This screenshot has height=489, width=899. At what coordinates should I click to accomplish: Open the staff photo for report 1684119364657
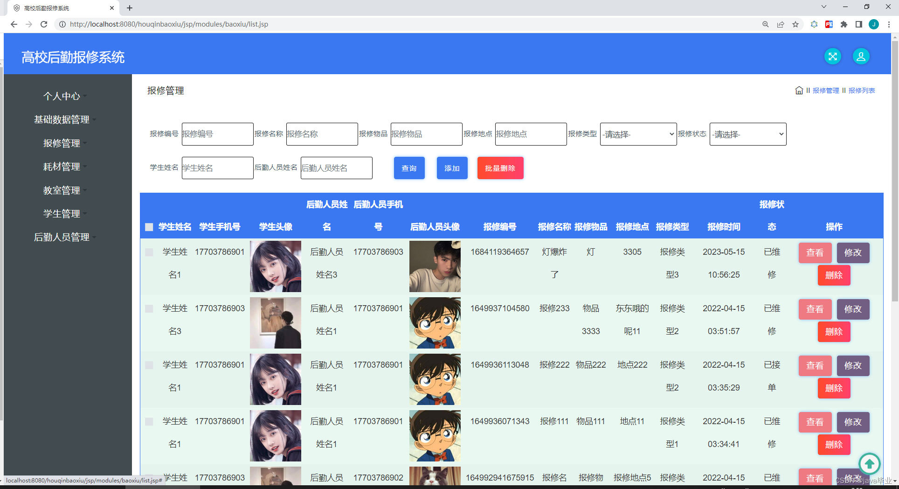coord(435,266)
